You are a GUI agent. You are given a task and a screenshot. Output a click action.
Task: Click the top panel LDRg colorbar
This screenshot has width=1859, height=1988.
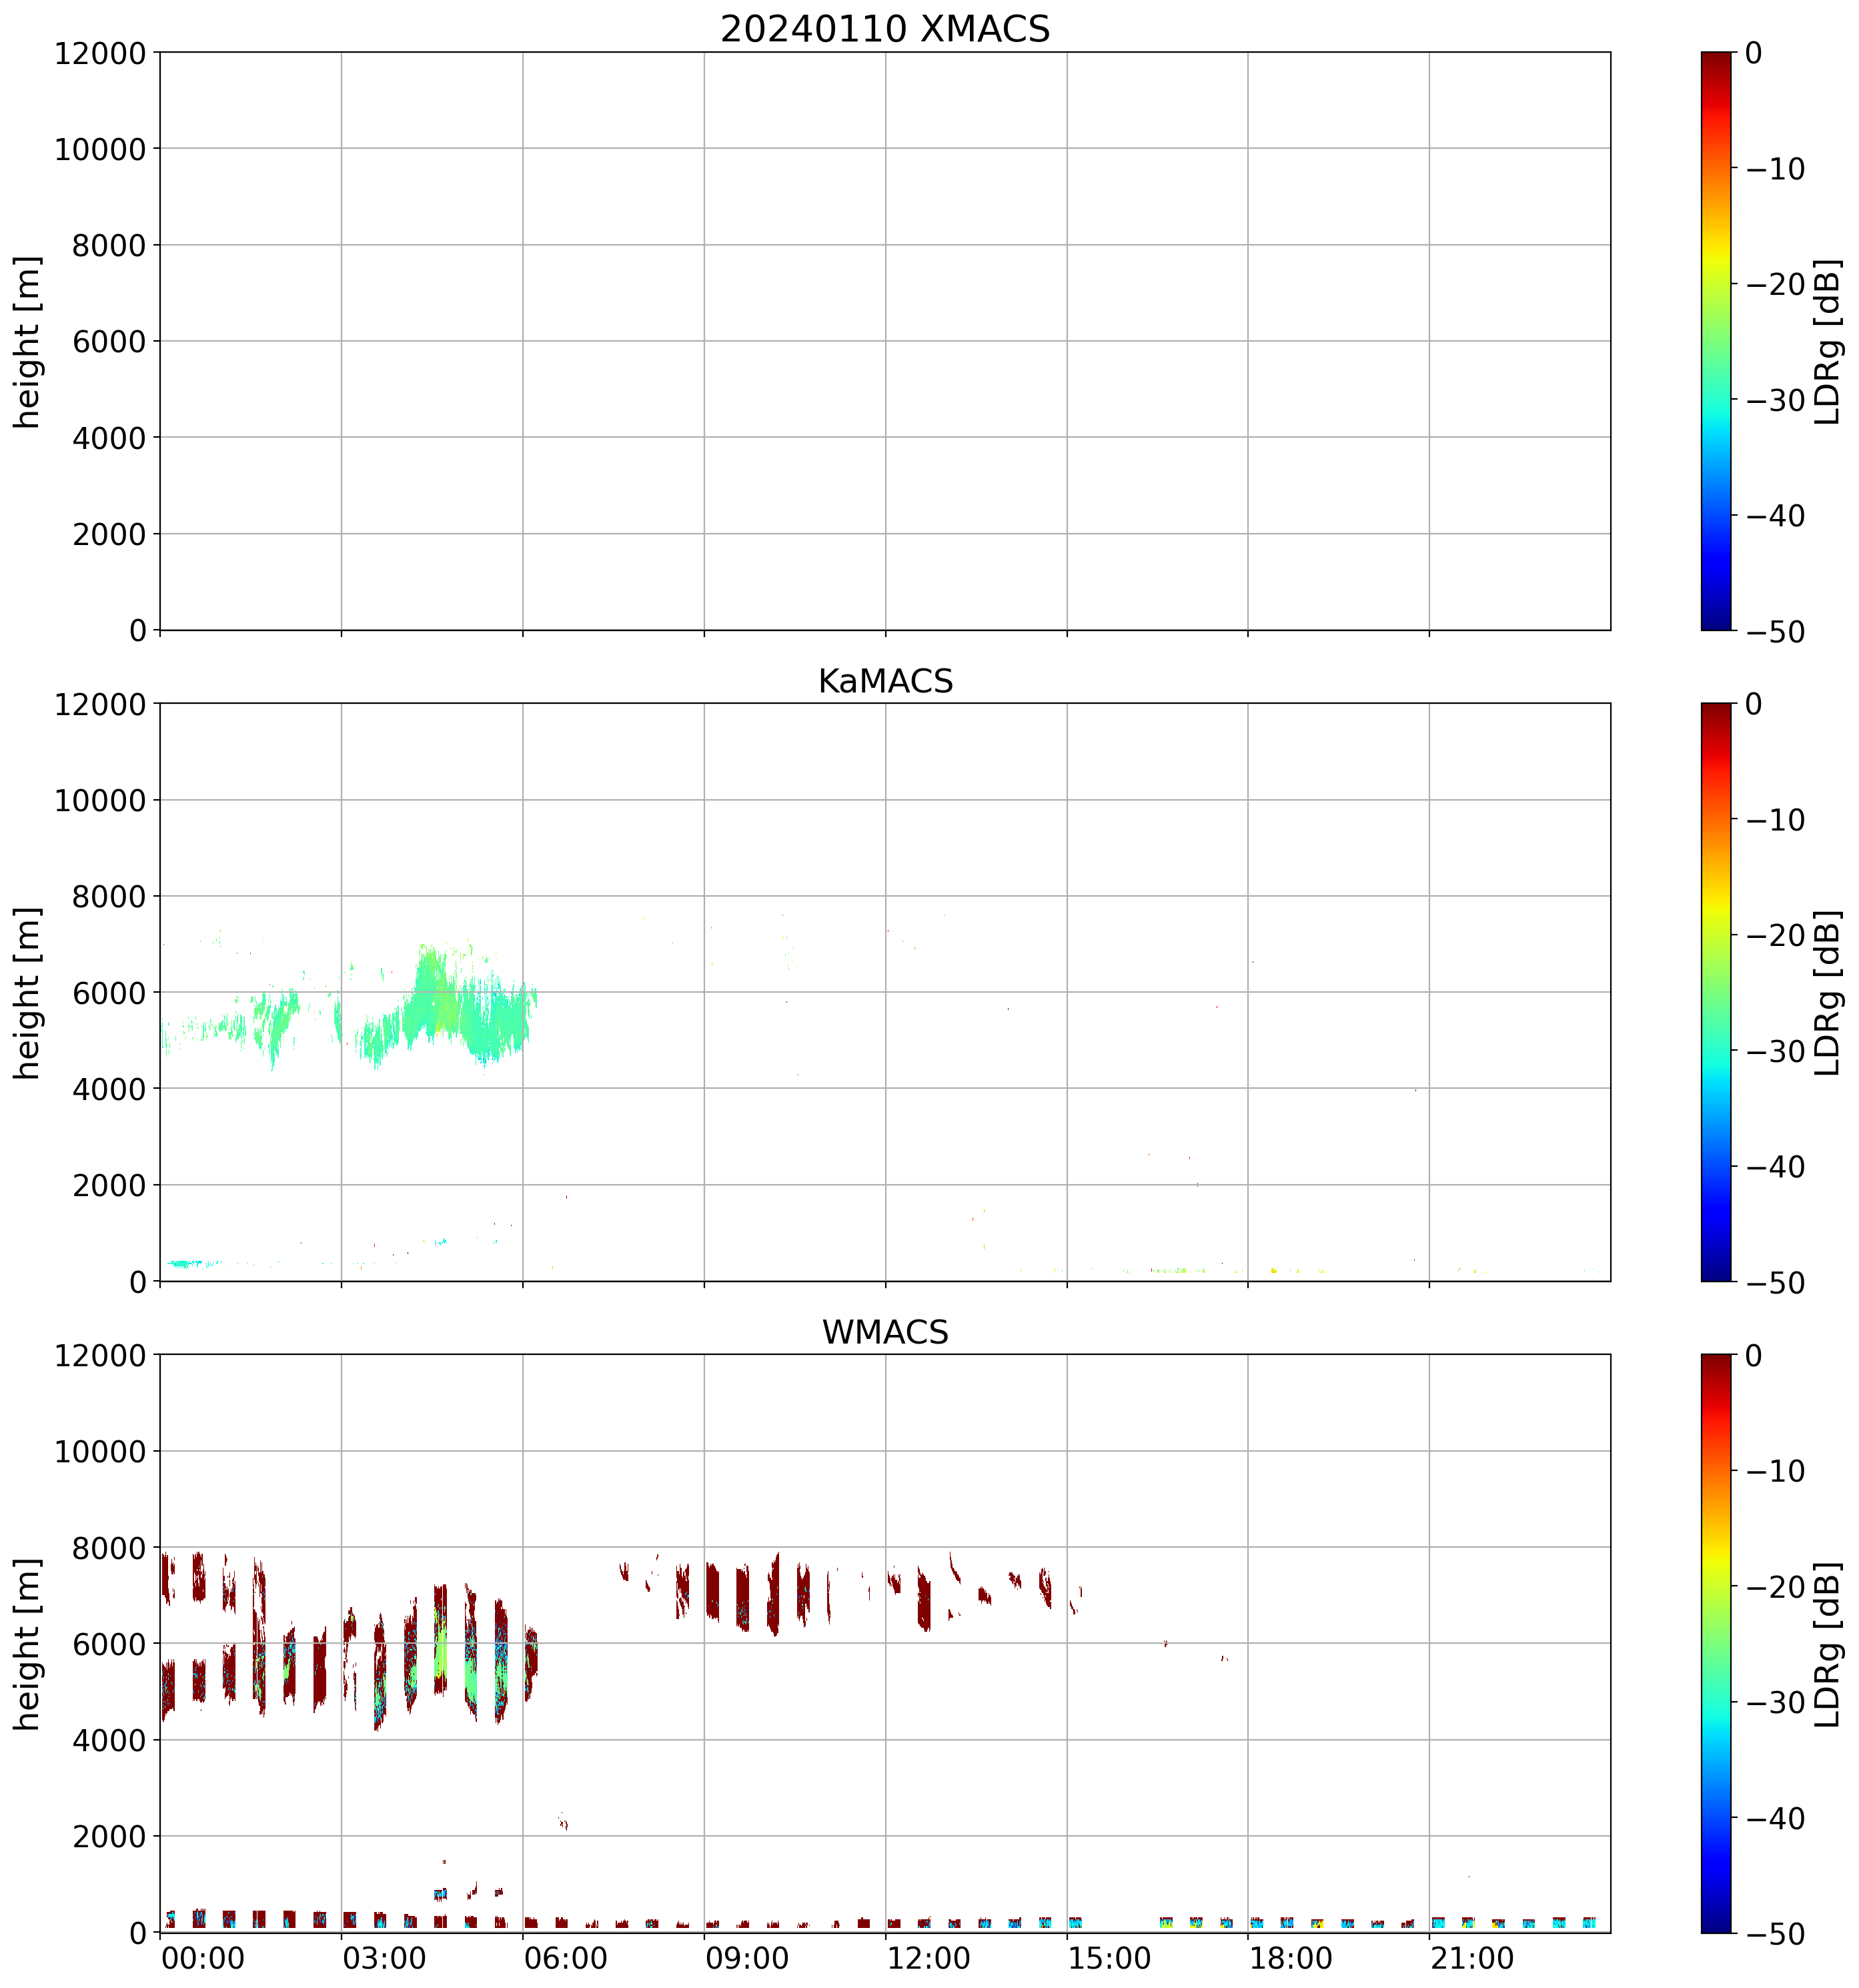click(1715, 340)
